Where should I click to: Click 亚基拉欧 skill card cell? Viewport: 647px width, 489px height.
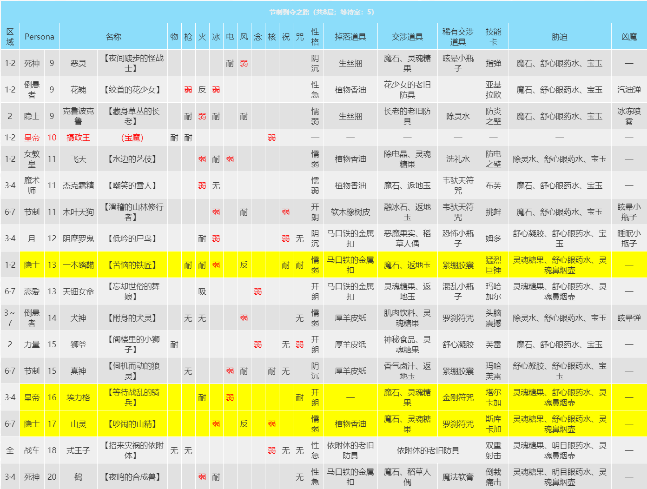tap(494, 90)
